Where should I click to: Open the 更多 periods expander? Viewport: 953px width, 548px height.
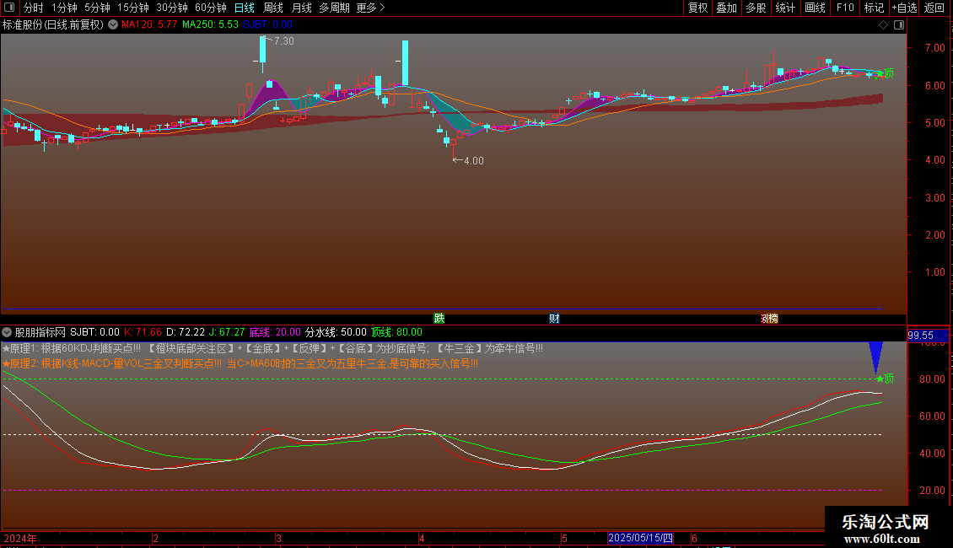coord(370,8)
